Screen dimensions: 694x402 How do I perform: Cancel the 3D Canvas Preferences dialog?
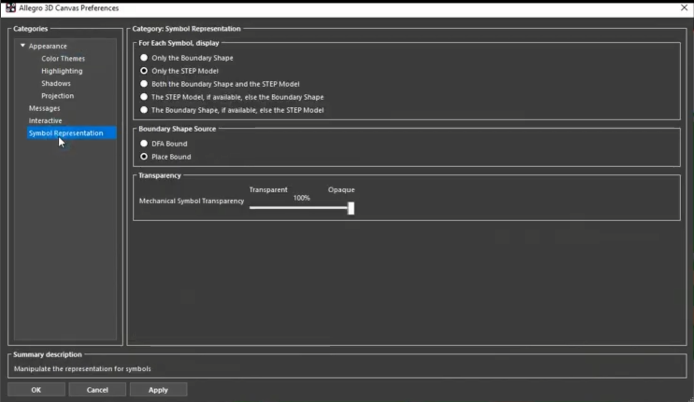point(97,389)
